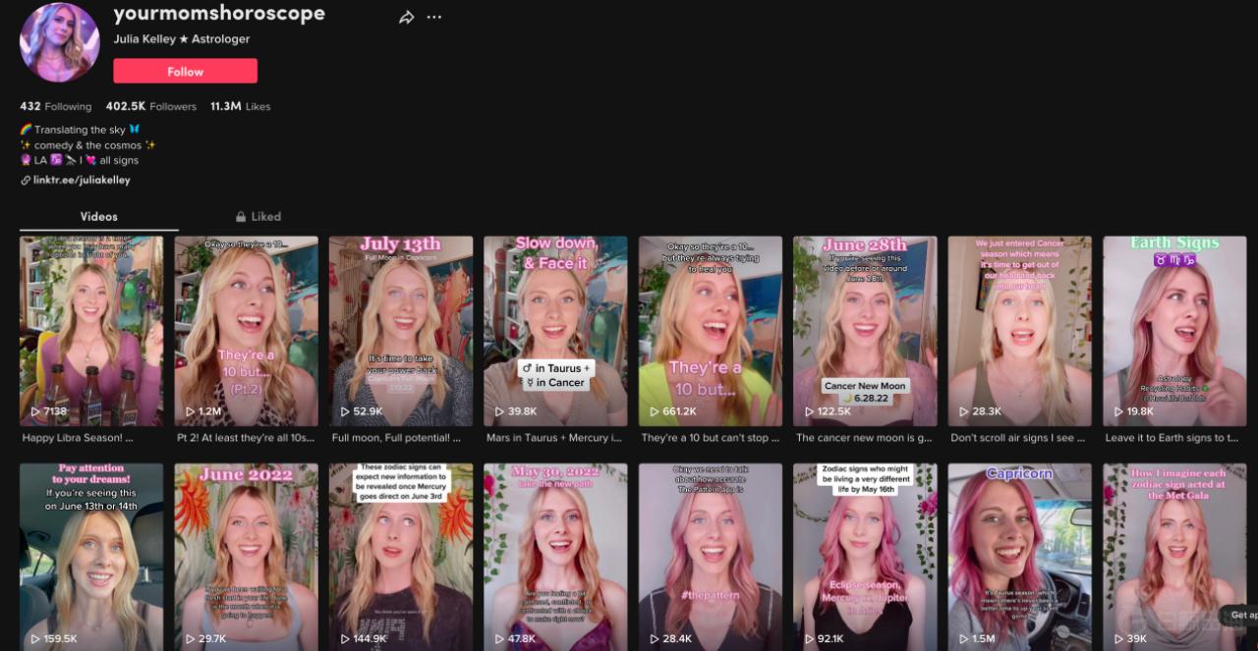Follow yourmomshoroscope

(186, 71)
